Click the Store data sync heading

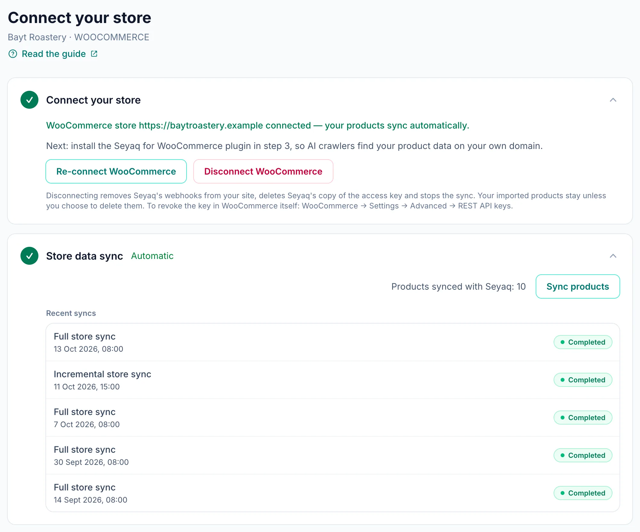point(84,256)
